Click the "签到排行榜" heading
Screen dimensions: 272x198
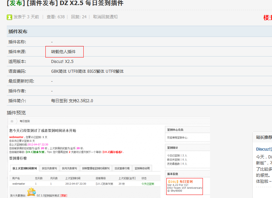[18, 158]
